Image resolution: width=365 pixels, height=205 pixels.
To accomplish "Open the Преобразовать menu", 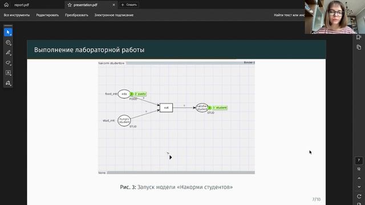I will pos(76,15).
